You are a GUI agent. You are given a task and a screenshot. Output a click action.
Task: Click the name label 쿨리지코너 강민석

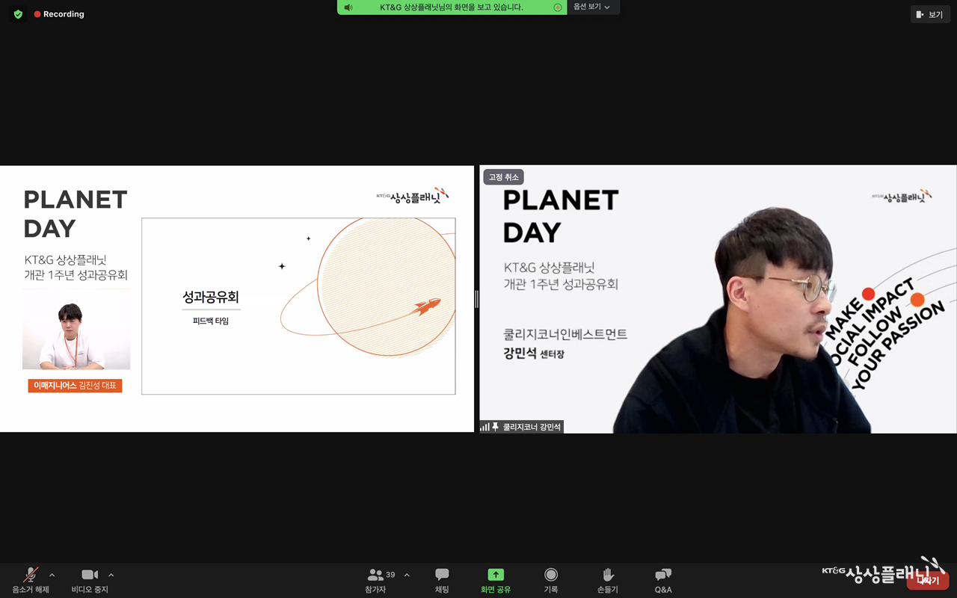532,427
